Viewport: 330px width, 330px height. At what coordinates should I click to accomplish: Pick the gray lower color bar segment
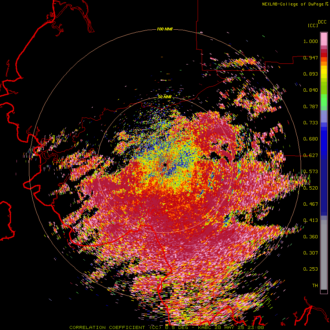pyautogui.click(x=324, y=255)
